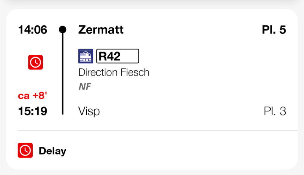Click the horizontal divider above Delay
The width and height of the screenshot is (304, 175).
coord(157,130)
